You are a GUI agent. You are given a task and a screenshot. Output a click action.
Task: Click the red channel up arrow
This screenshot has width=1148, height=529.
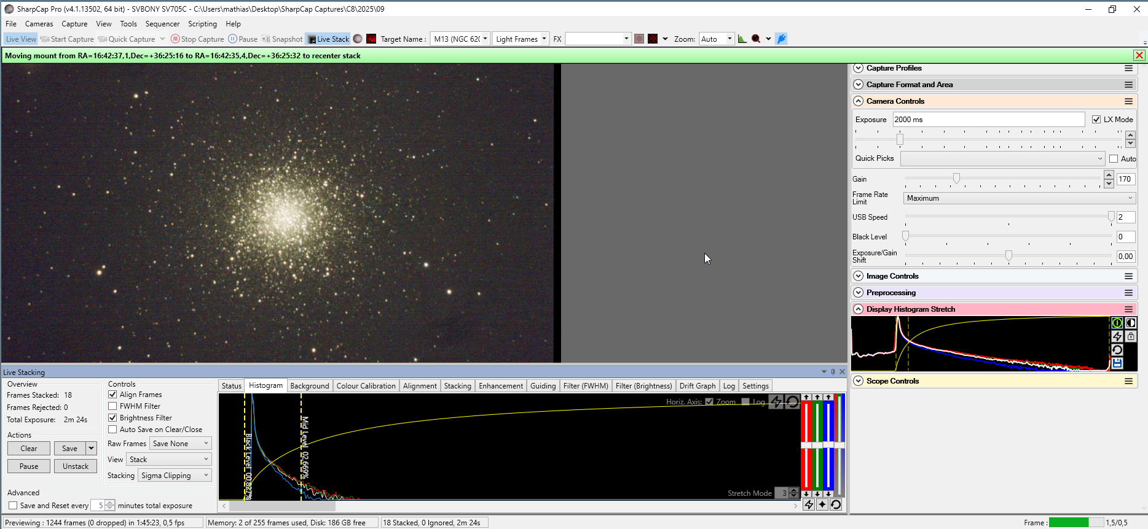click(x=806, y=397)
